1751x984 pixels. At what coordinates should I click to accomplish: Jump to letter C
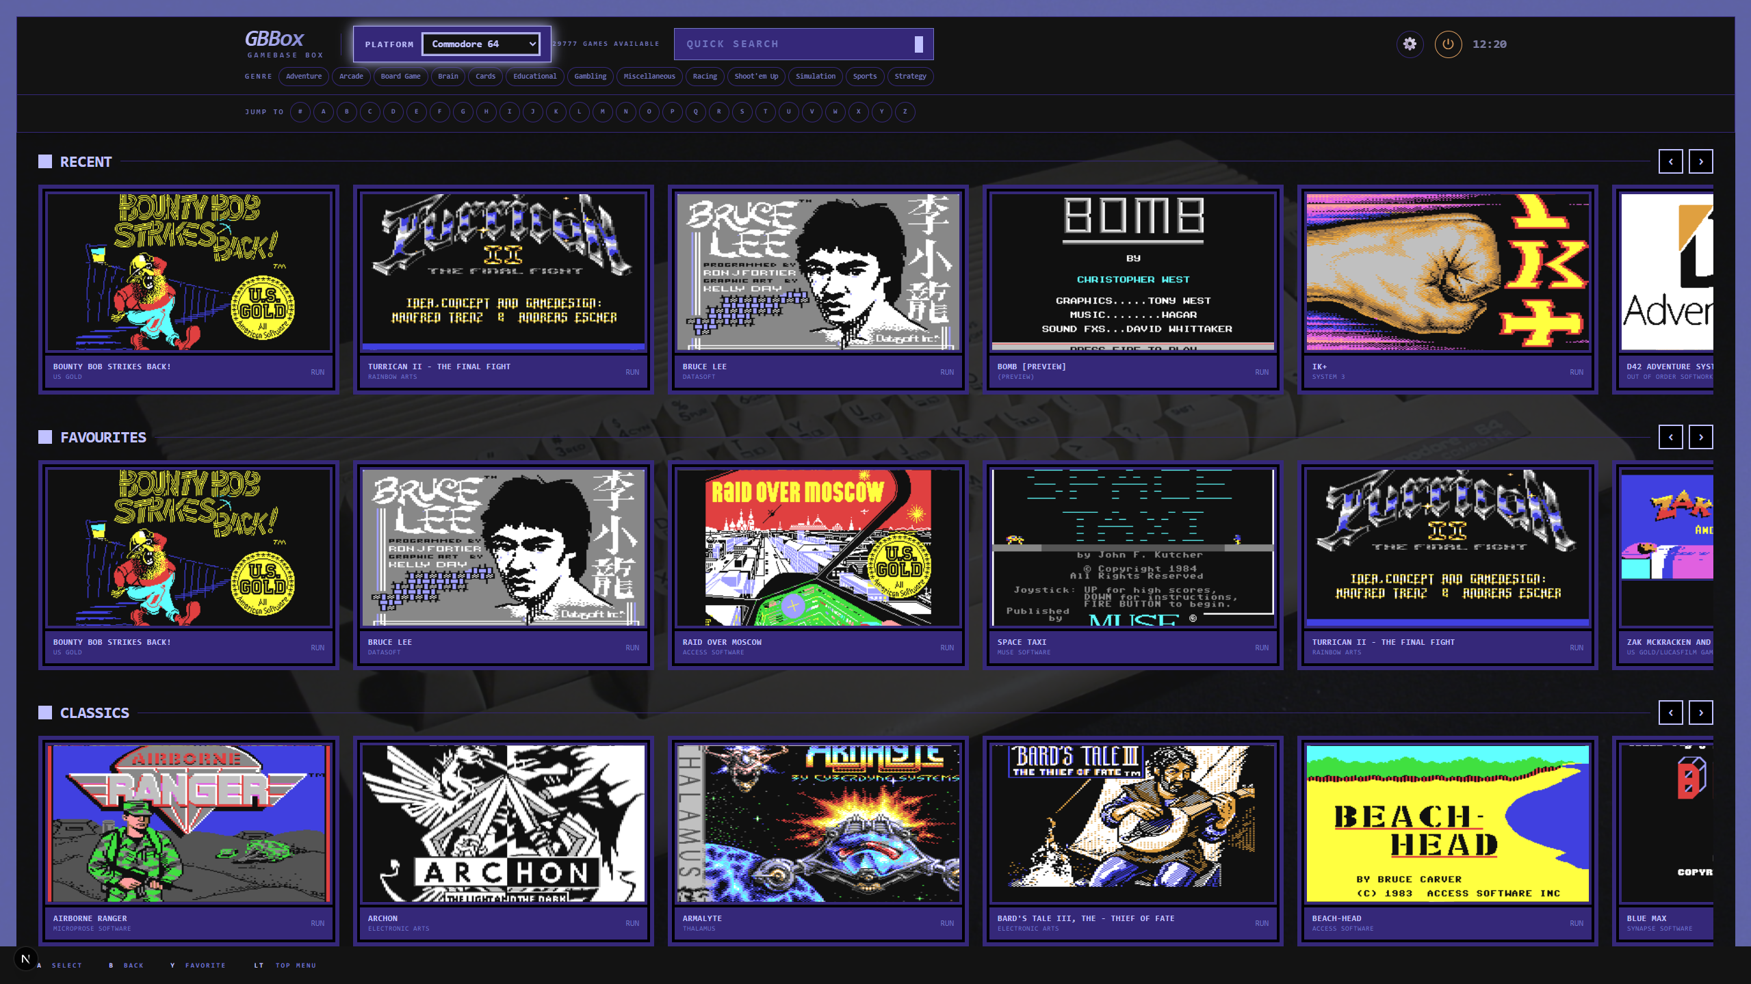pyautogui.click(x=370, y=111)
